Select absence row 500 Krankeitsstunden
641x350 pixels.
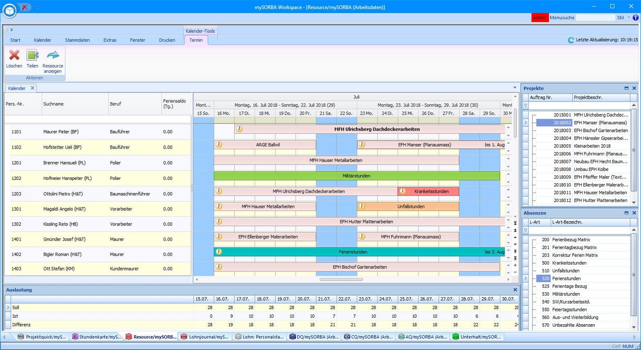tap(580, 263)
